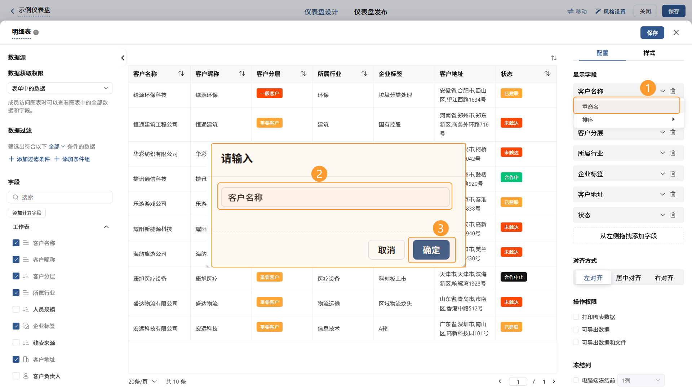The image size is (692, 389).
Task: Select the 样式 tab
Action: click(649, 53)
